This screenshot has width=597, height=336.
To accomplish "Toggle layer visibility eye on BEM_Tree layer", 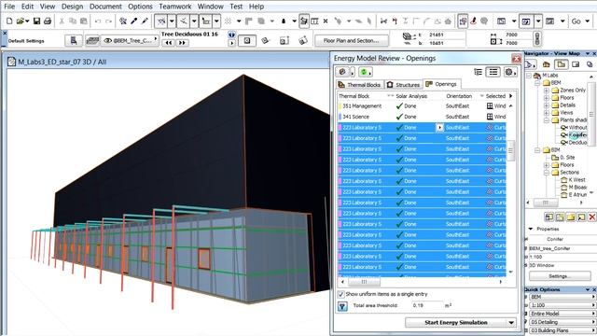I will coord(108,40).
